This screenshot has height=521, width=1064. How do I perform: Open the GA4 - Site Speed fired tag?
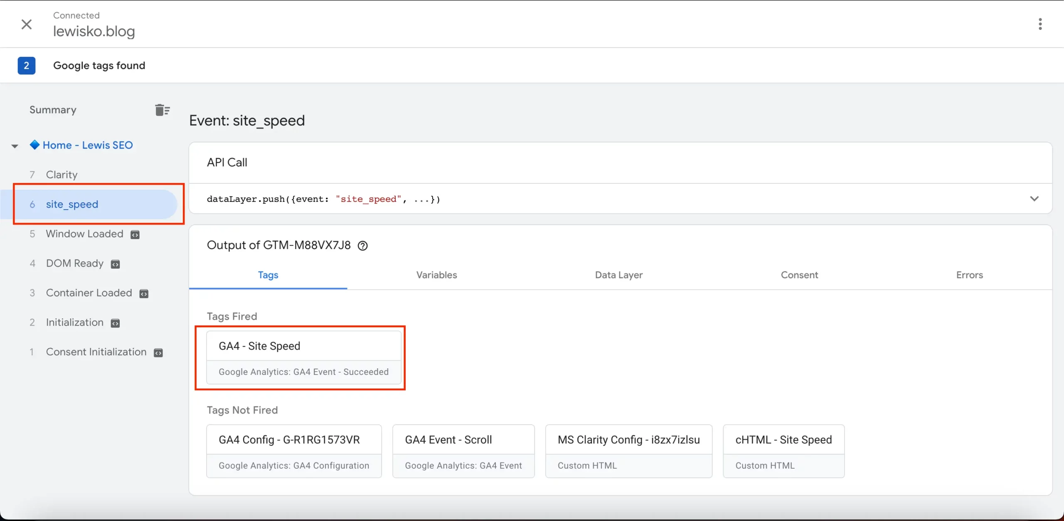[304, 358]
